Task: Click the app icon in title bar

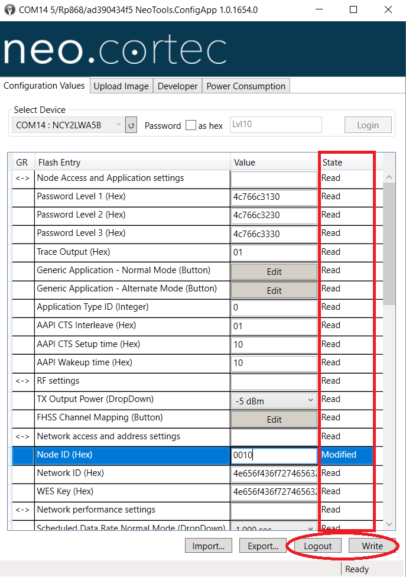Action: 9,9
